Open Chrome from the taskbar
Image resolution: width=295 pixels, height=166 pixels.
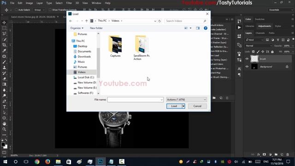click(37, 161)
